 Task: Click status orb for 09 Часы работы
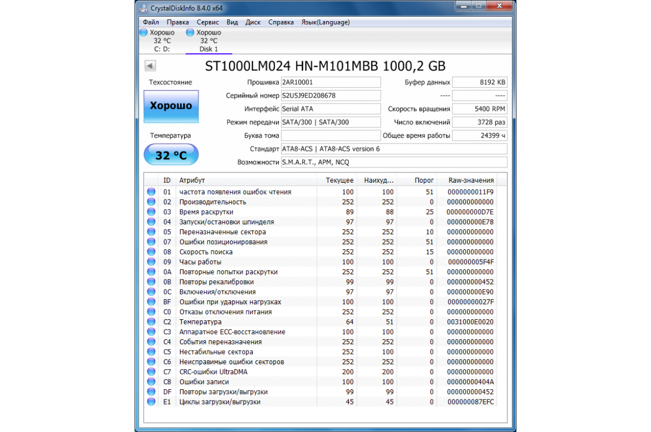pos(151,262)
